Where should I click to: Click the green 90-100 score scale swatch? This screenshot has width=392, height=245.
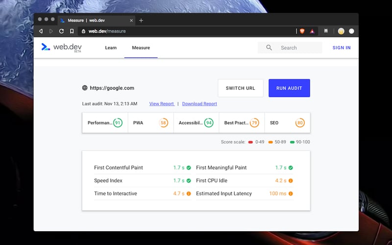292,142
